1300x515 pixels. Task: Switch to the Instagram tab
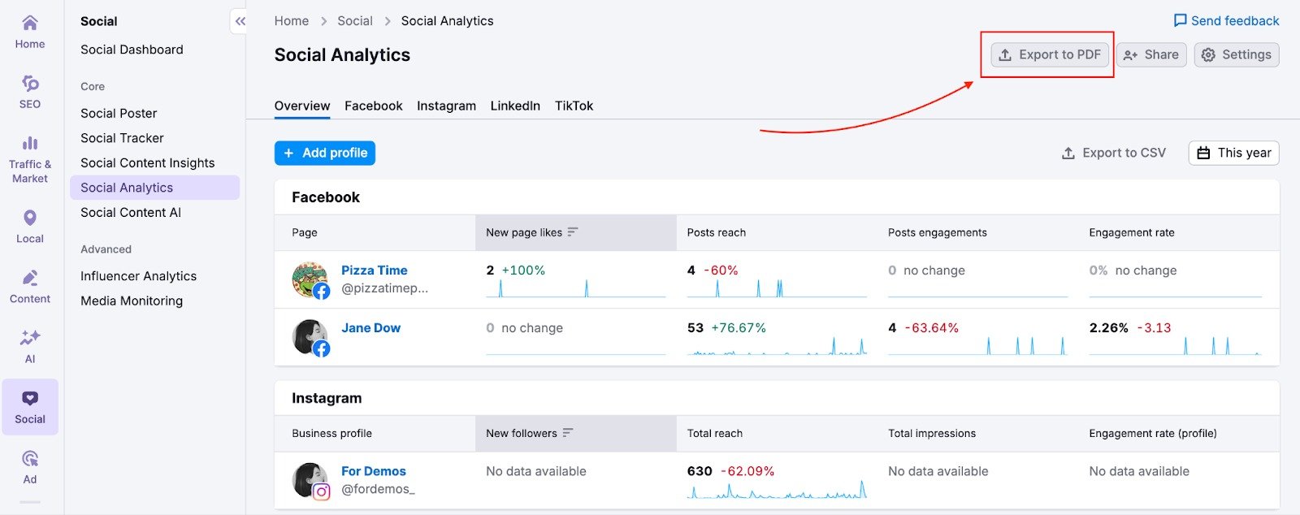[446, 106]
